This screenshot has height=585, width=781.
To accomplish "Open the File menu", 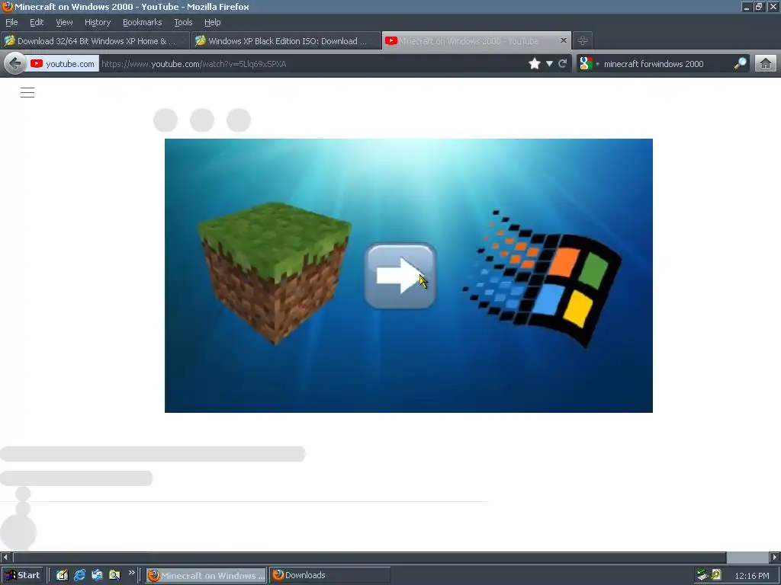I will click(11, 22).
